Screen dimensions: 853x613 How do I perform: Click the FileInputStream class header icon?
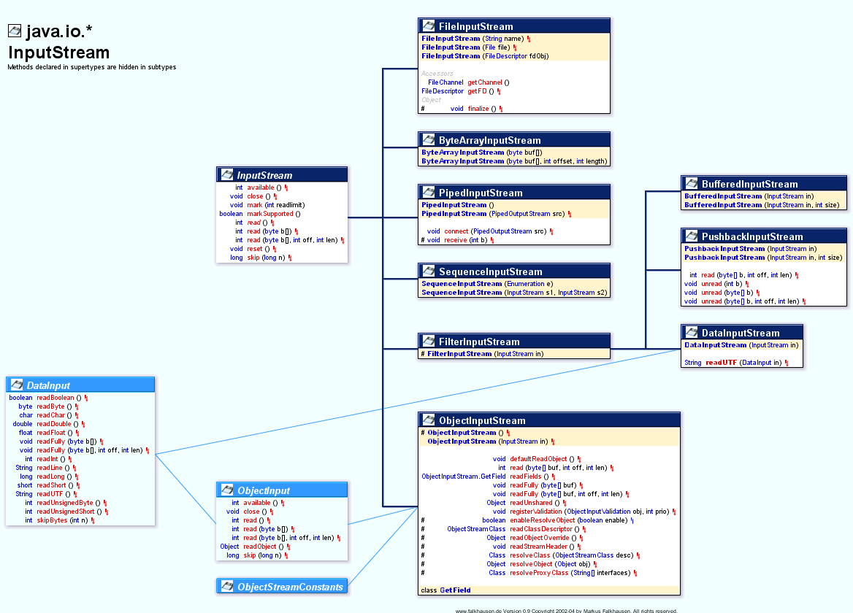(x=428, y=24)
